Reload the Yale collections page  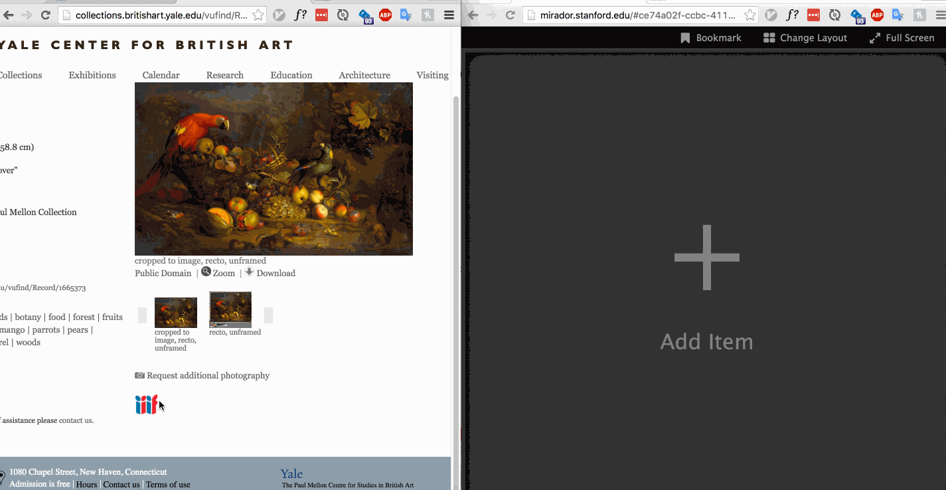pos(45,15)
